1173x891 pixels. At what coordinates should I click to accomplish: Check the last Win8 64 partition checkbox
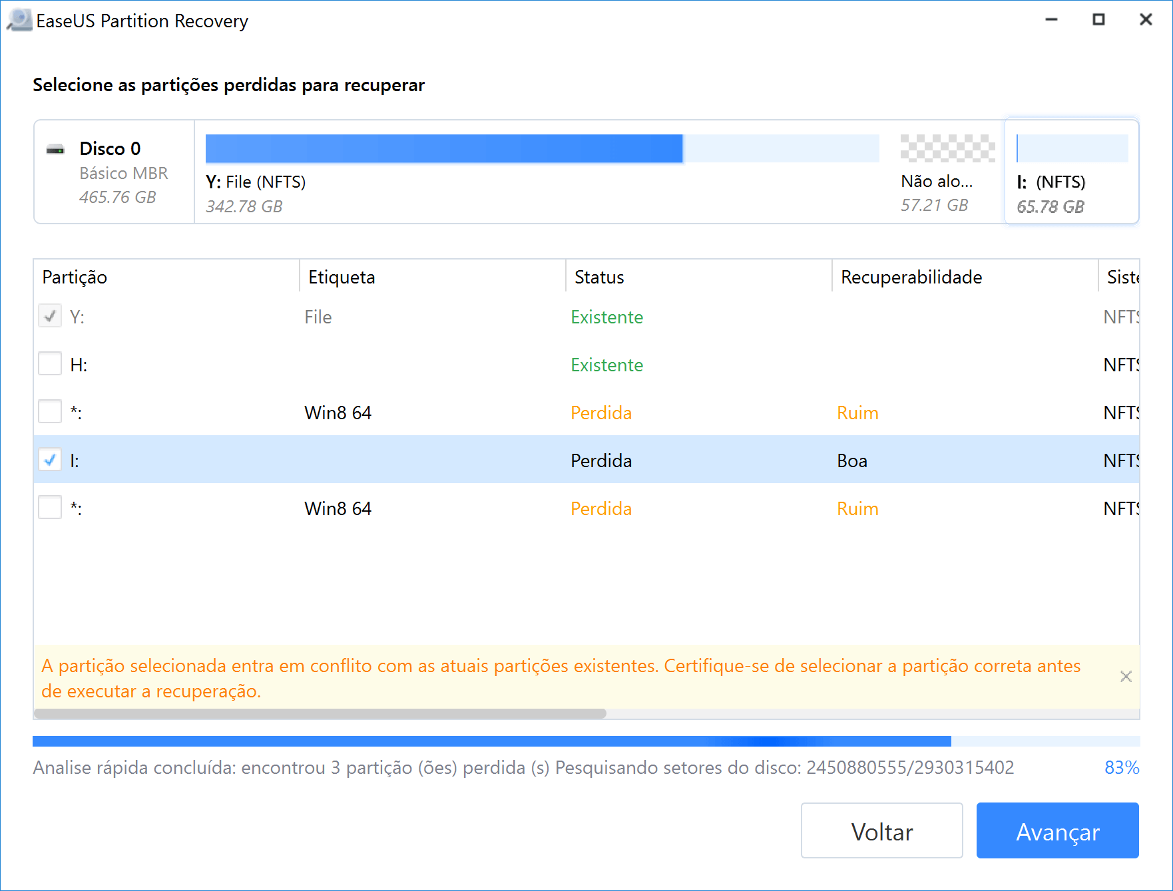tap(50, 508)
